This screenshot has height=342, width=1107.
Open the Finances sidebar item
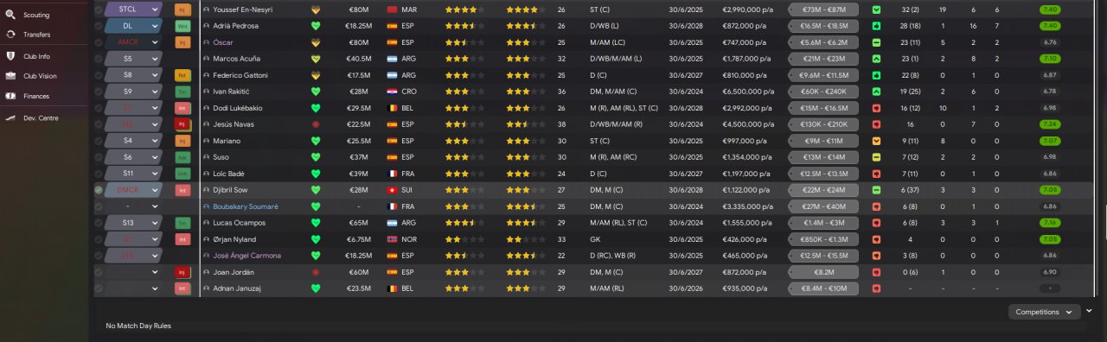point(36,96)
